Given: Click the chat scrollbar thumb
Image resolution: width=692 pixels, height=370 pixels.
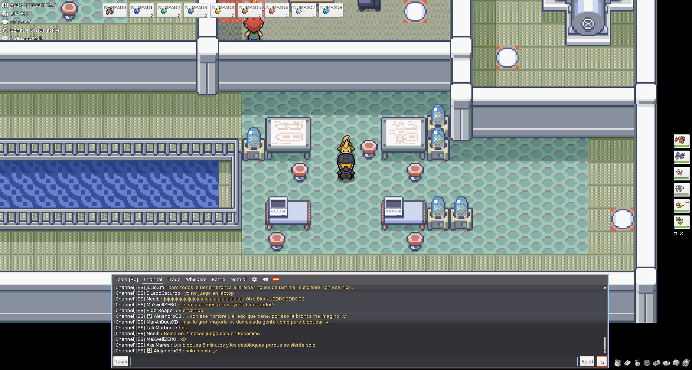Looking at the screenshot, I should point(605,343).
